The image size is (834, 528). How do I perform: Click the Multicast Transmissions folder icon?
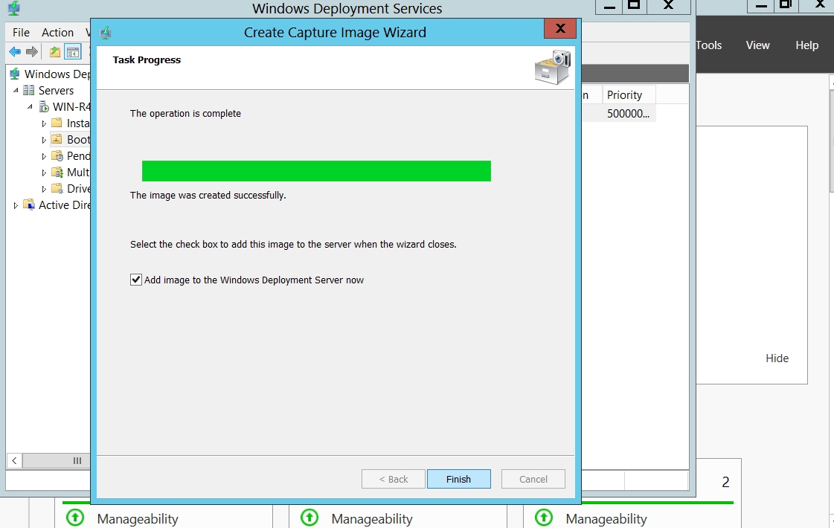pos(57,173)
